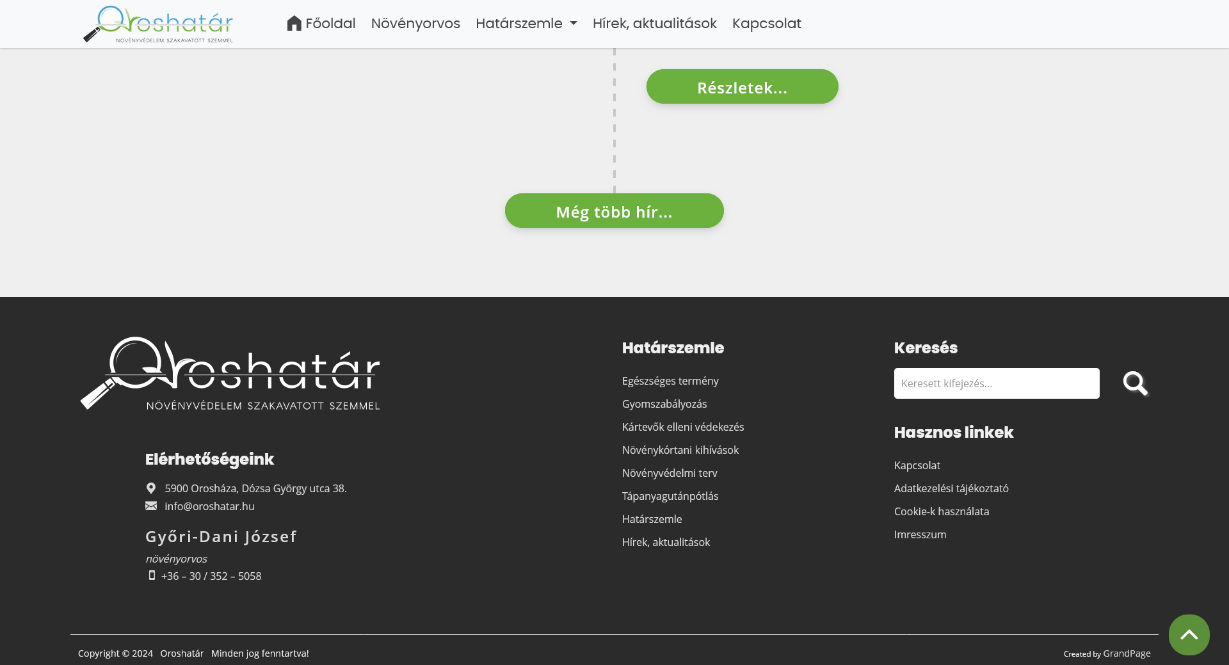
Task: Click the name Győri-Dani József
Action: [x=221, y=536]
